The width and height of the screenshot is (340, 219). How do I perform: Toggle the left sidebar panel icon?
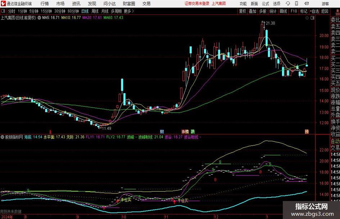pos(3,11)
